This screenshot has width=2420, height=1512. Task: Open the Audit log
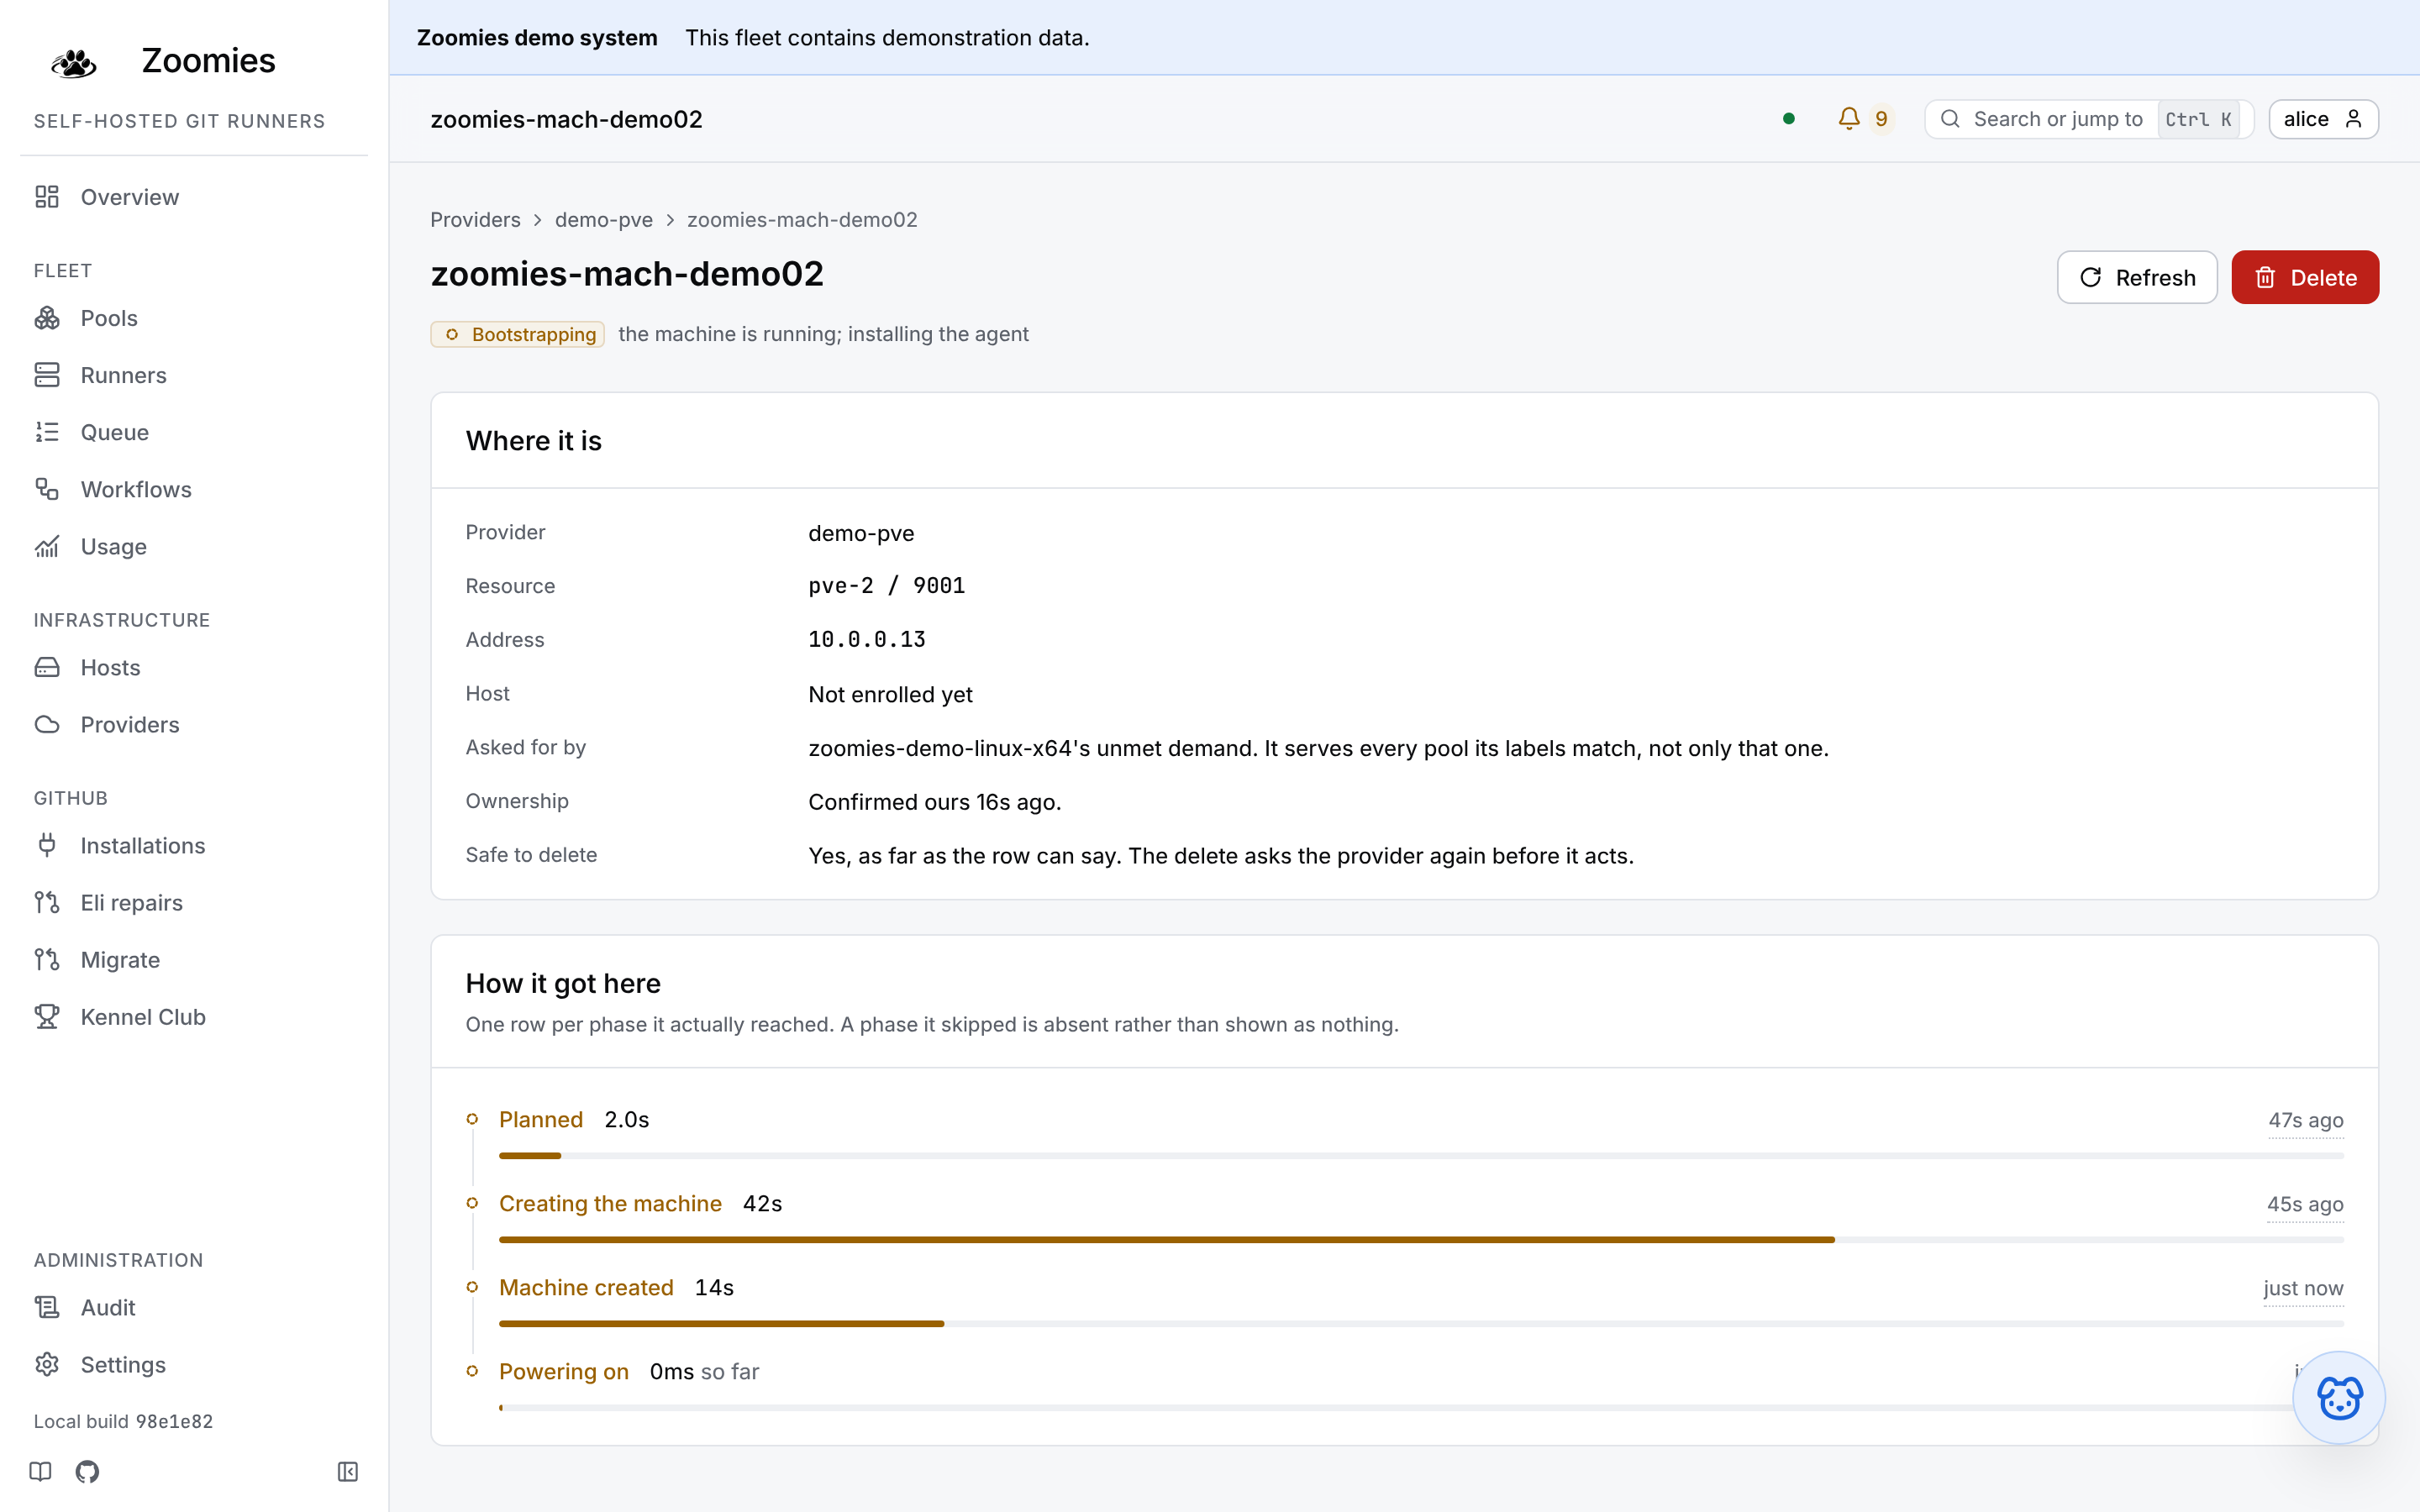(194, 1307)
